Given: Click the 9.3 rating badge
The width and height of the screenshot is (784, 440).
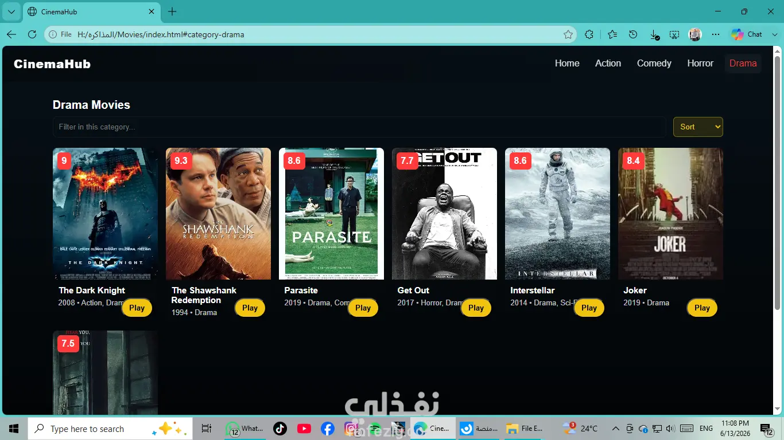Looking at the screenshot, I should 181,160.
